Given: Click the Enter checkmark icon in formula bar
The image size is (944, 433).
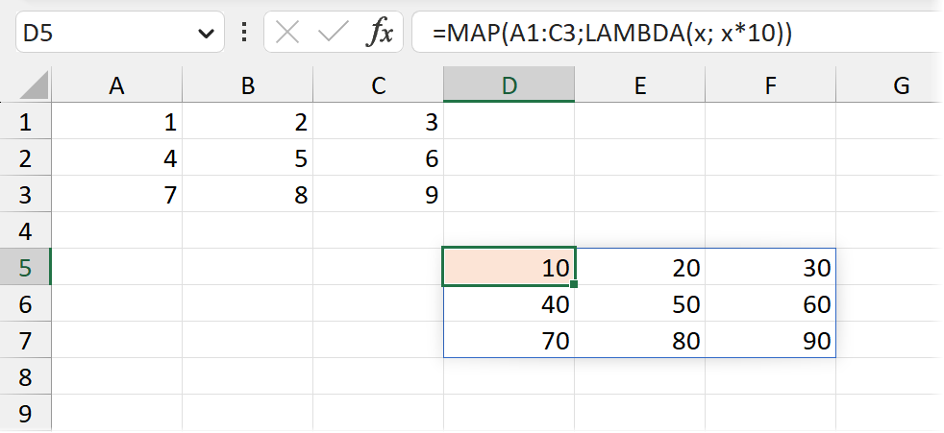Looking at the screenshot, I should tap(333, 34).
